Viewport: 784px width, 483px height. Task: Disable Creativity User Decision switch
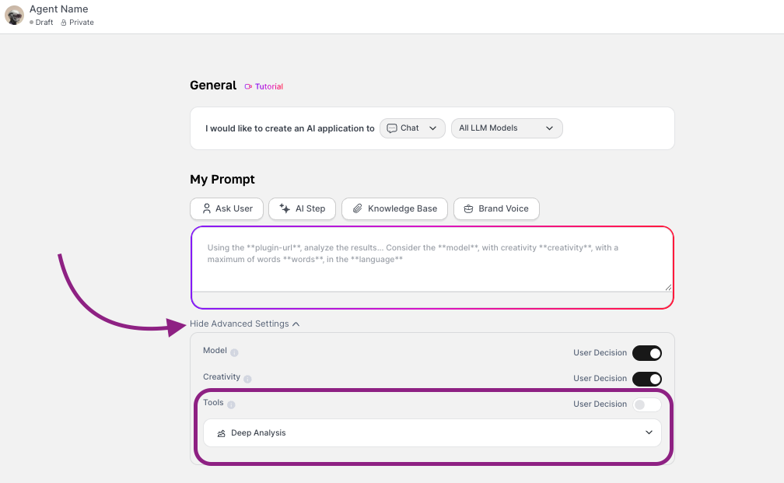click(x=646, y=379)
